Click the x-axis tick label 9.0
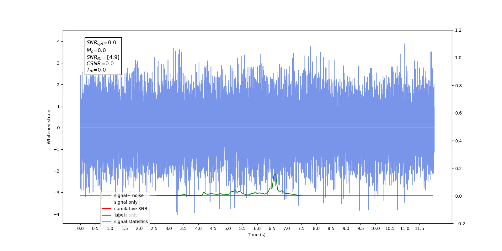The height and width of the screenshot is (251, 502). pyautogui.click(x=346, y=228)
